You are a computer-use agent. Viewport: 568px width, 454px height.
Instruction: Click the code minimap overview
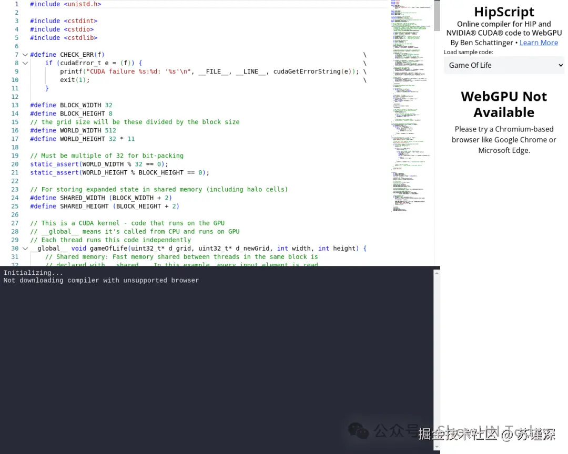point(411,106)
